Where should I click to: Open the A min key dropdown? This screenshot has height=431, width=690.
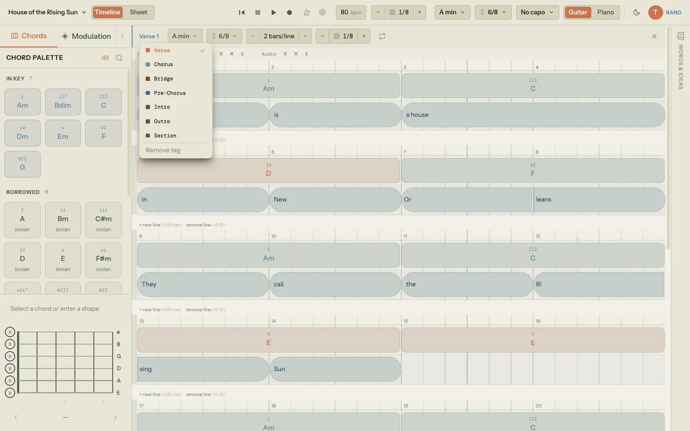point(451,12)
